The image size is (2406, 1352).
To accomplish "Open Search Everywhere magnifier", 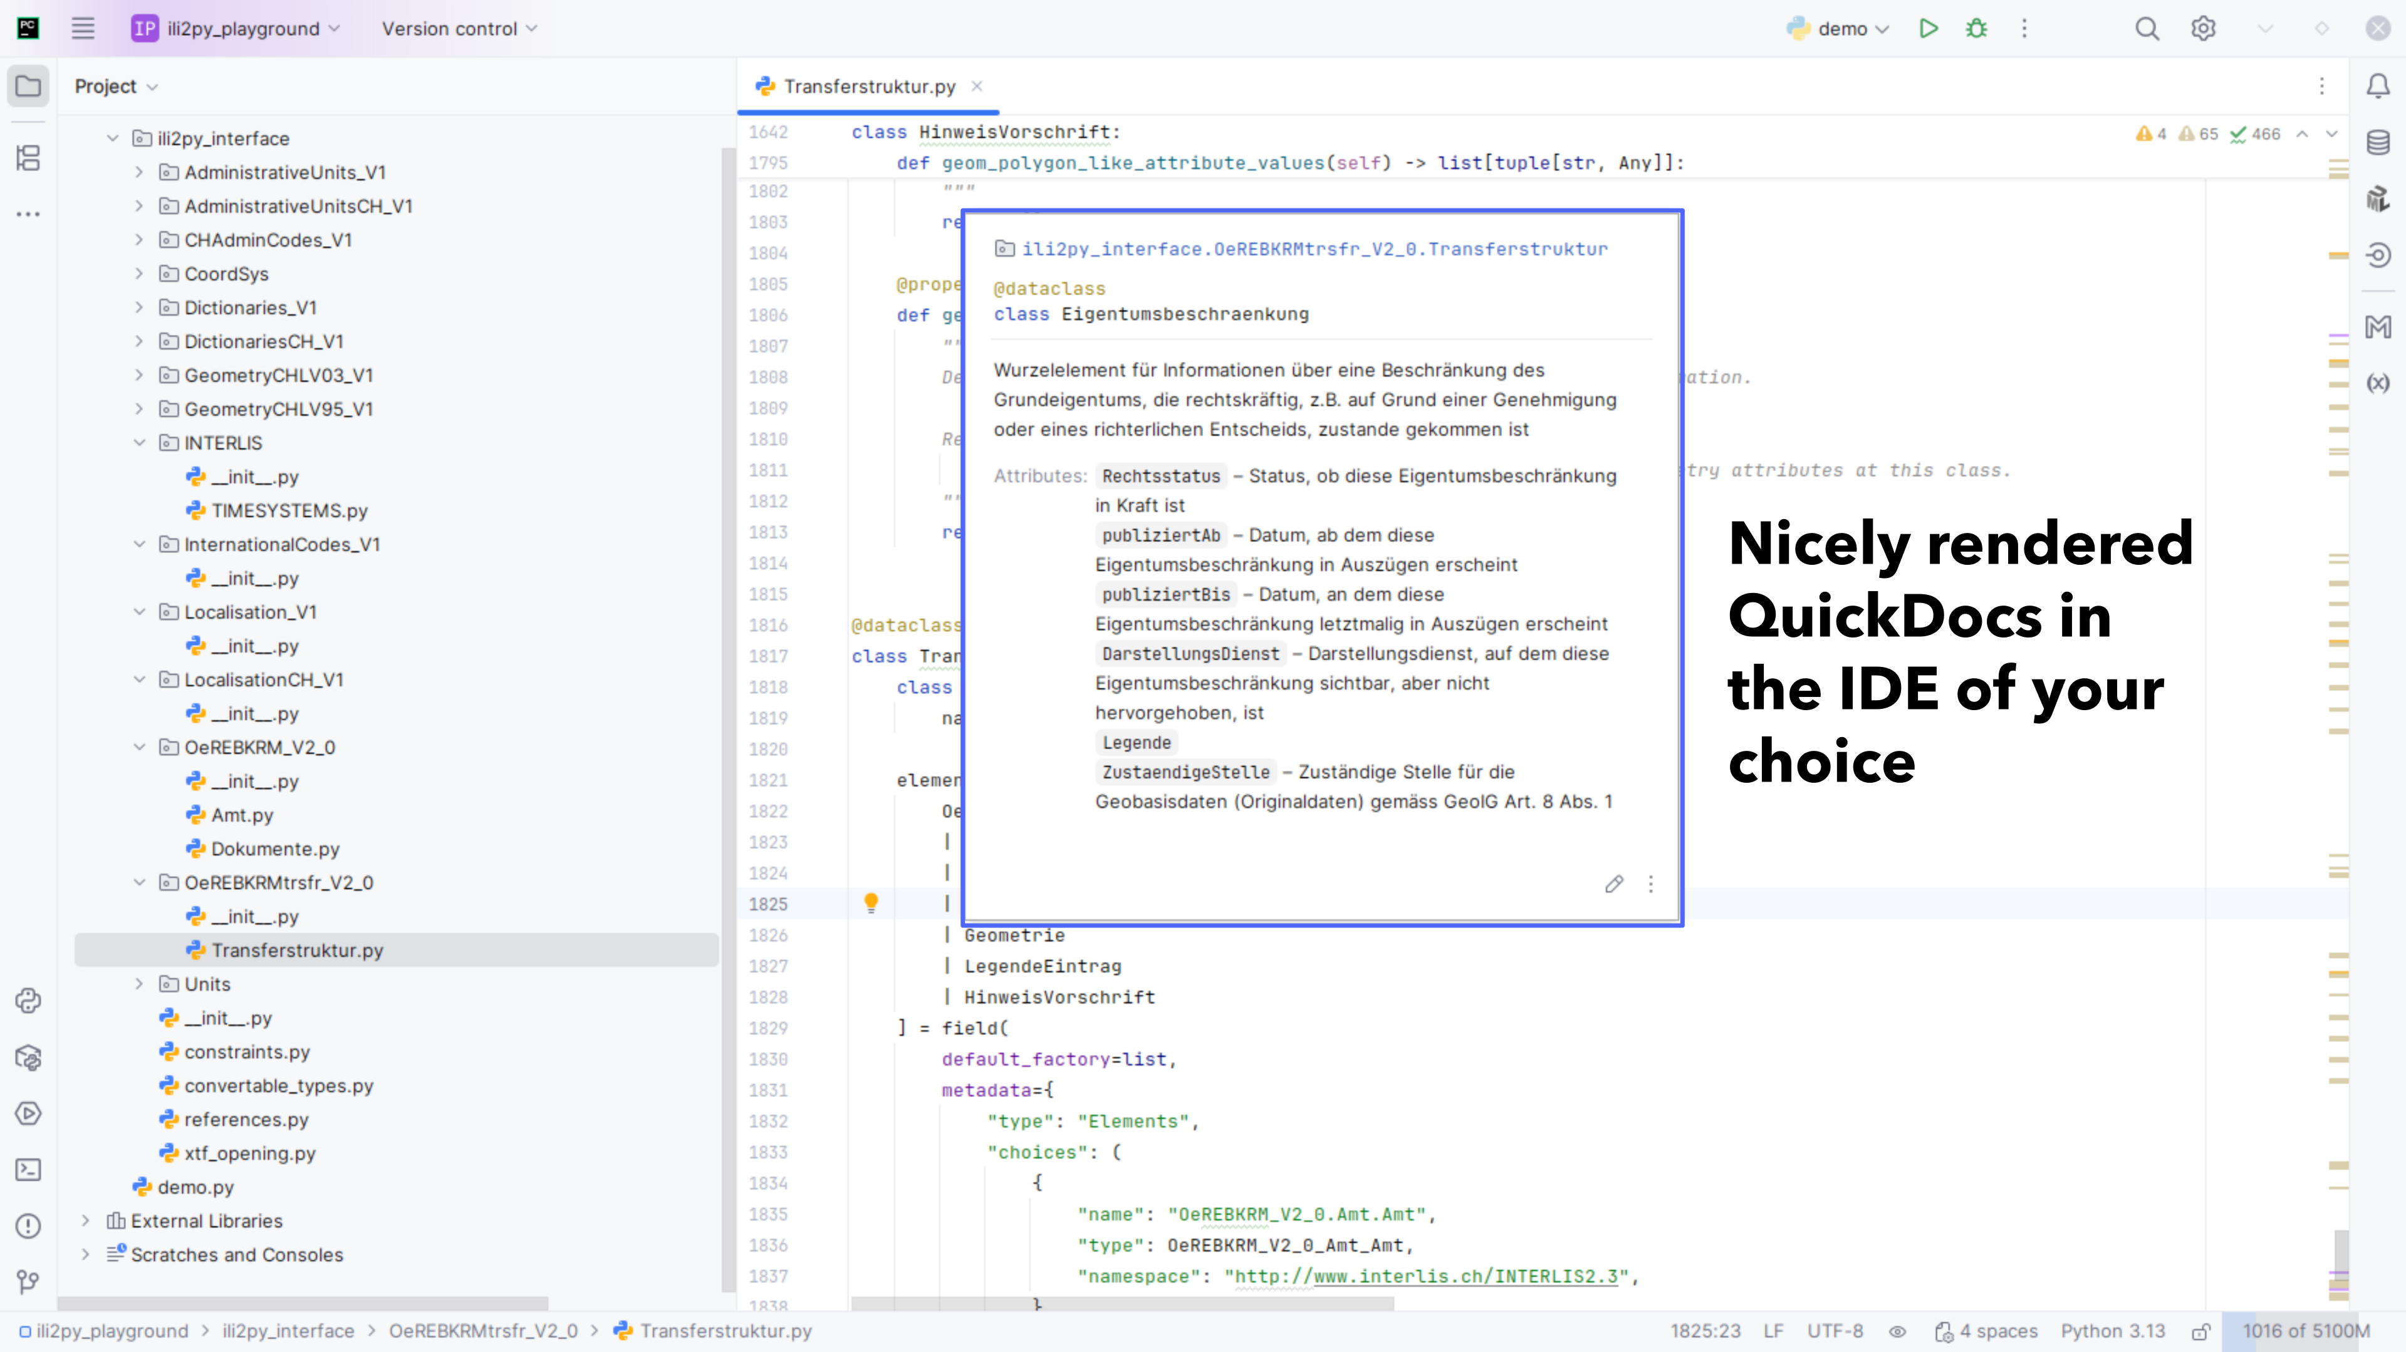I will (x=2147, y=28).
